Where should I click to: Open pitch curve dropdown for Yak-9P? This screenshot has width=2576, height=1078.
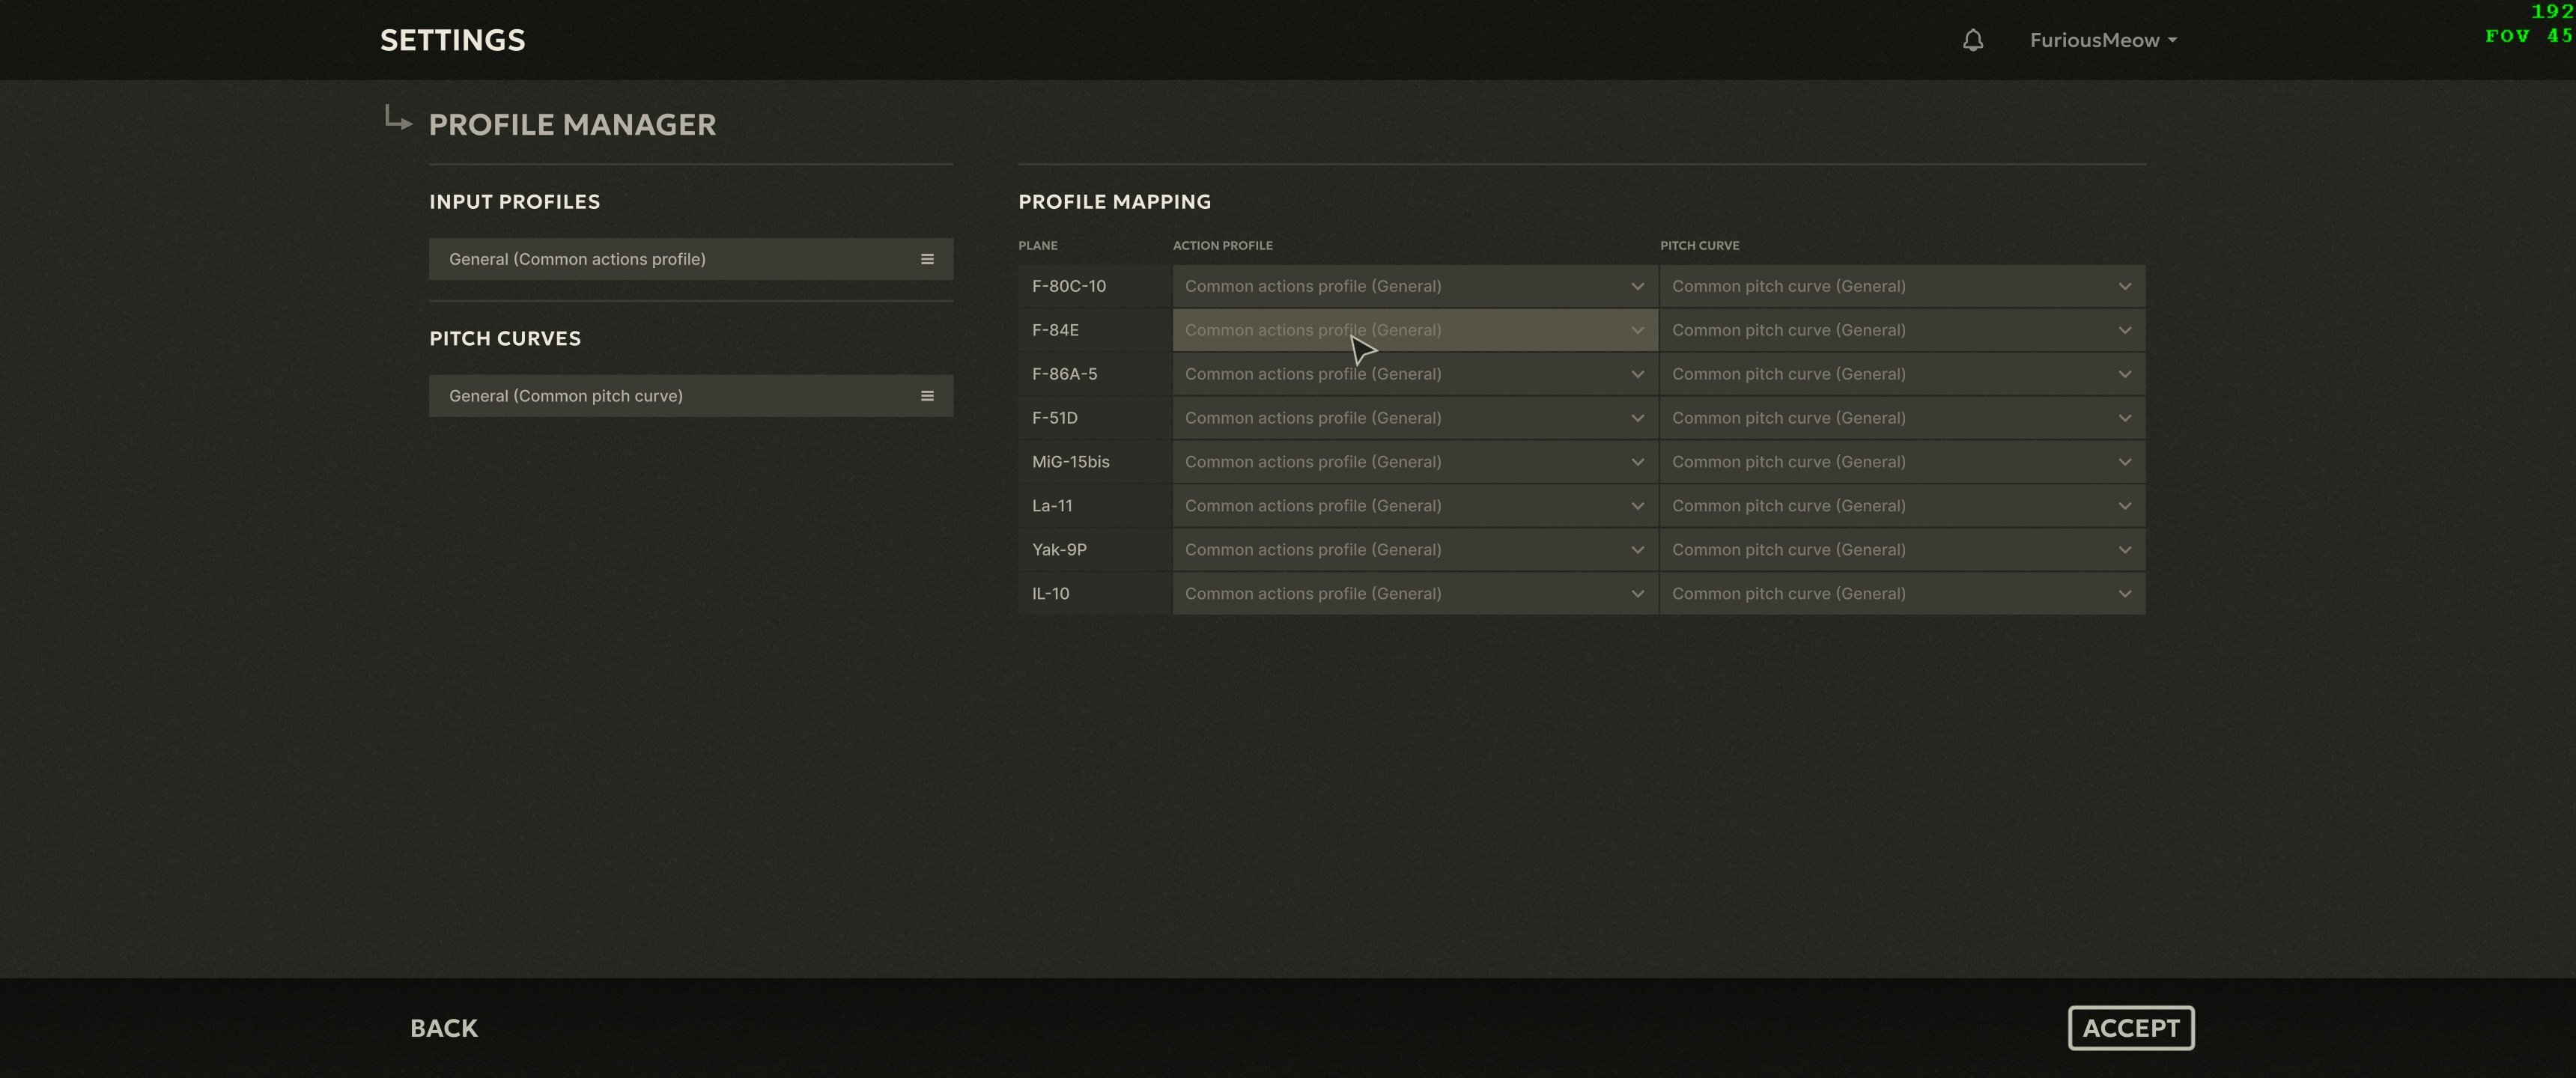1902,550
